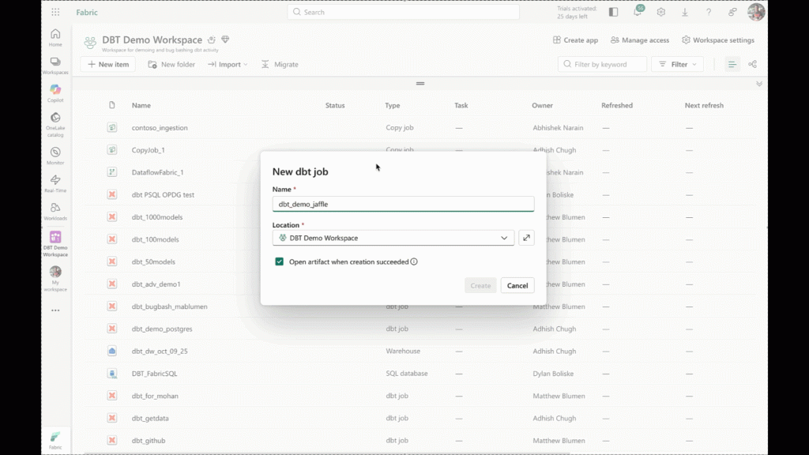Image resolution: width=809 pixels, height=455 pixels.
Task: Open Workloads in the sidebar
Action: point(55,210)
